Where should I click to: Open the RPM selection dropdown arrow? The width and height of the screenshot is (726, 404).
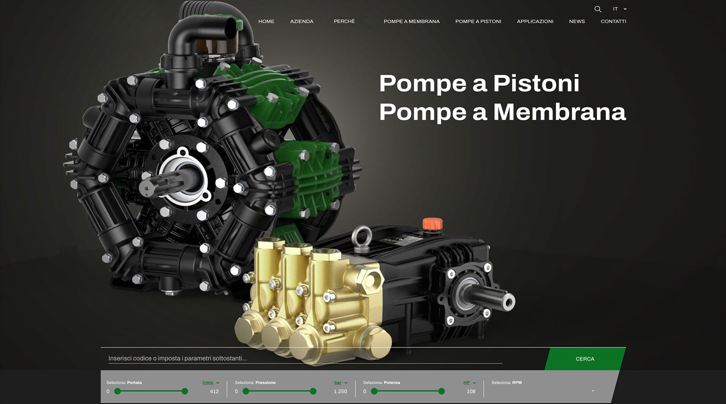(x=593, y=391)
